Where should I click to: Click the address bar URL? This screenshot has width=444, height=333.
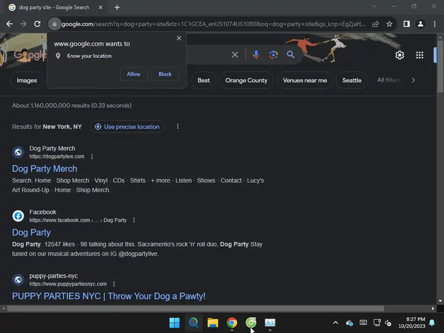(213, 24)
